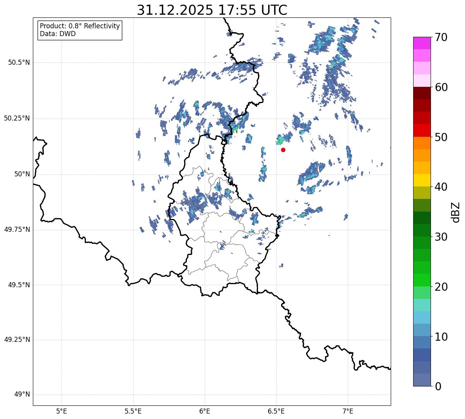
Task: Click the 50.5°N latitude label
Action: (19, 62)
